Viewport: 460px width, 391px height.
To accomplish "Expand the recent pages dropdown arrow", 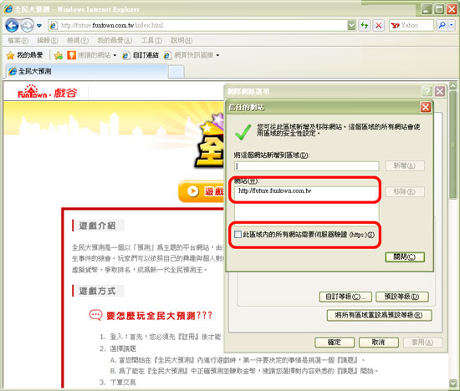I will (39, 26).
